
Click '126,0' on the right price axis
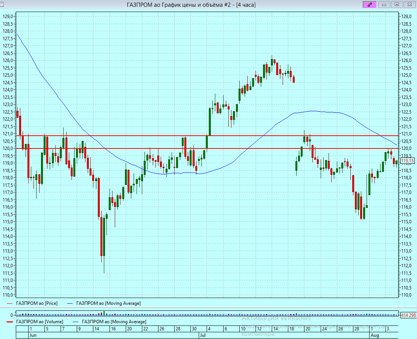point(406,61)
